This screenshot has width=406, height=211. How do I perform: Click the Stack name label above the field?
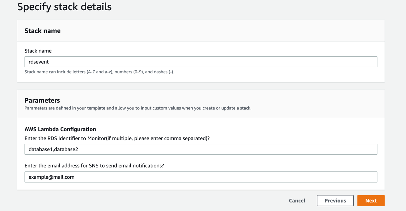coord(38,51)
